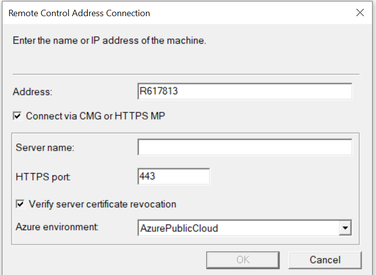The width and height of the screenshot is (376, 275).
Task: Open the Azure environment combo box
Action: point(244,228)
